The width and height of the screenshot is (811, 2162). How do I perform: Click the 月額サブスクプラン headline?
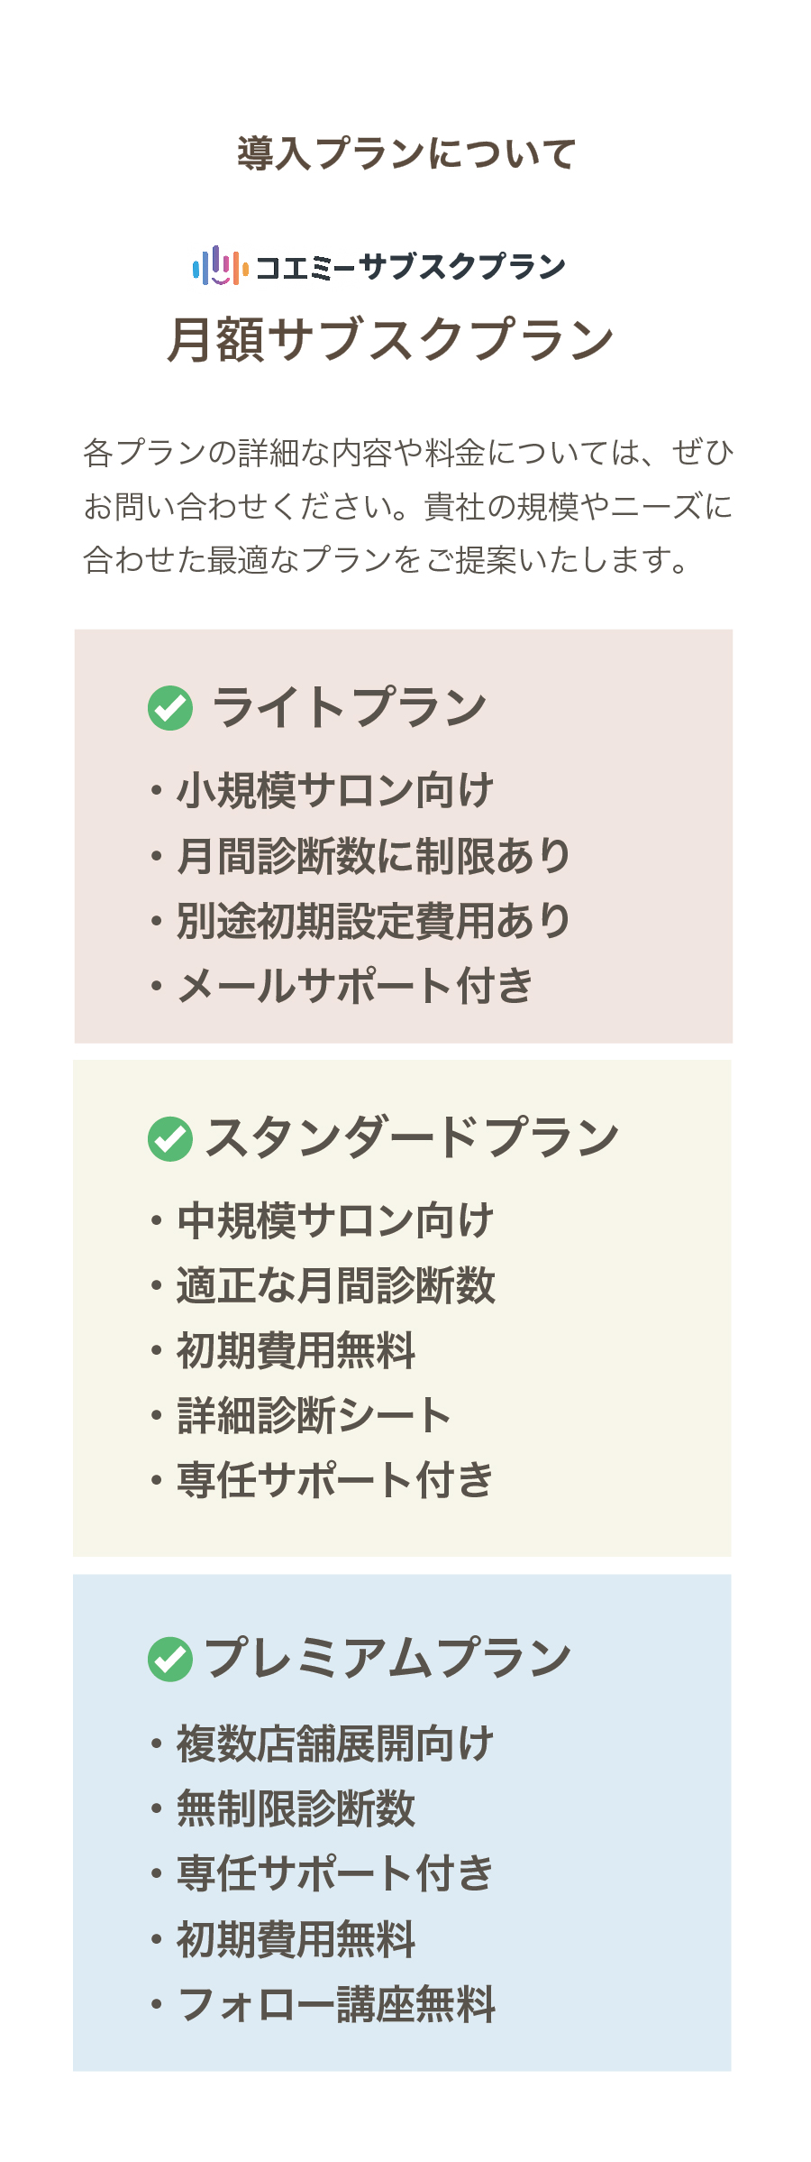pyautogui.click(x=390, y=340)
